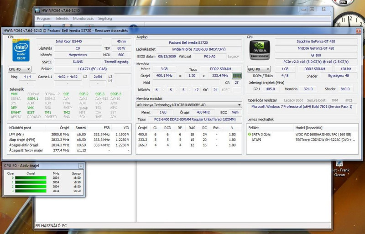Click the PCIe v2.0 x16 bus field
Image resolution: width=365 pixels, height=234 pixels.
(x=316, y=62)
